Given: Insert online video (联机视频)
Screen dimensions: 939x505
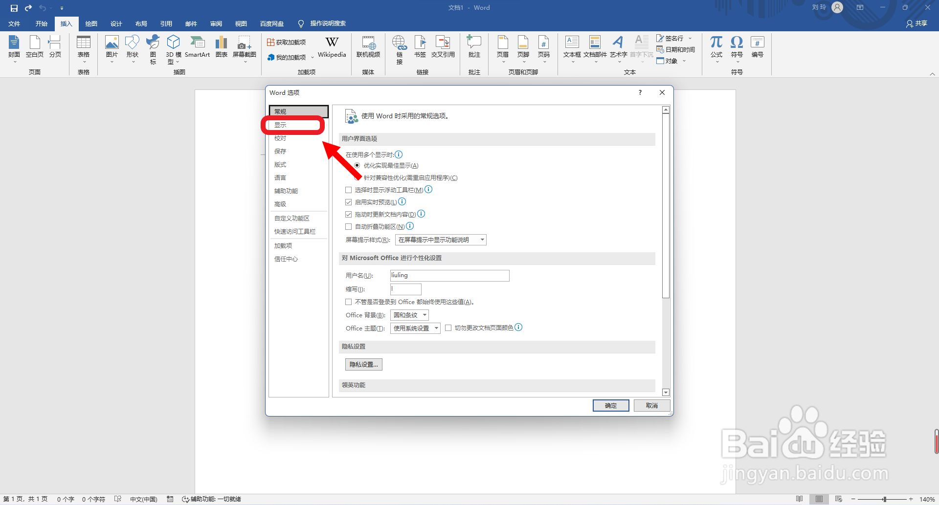Looking at the screenshot, I should [x=368, y=47].
